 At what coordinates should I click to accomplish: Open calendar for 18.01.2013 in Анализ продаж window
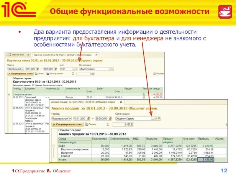(x=88, y=119)
